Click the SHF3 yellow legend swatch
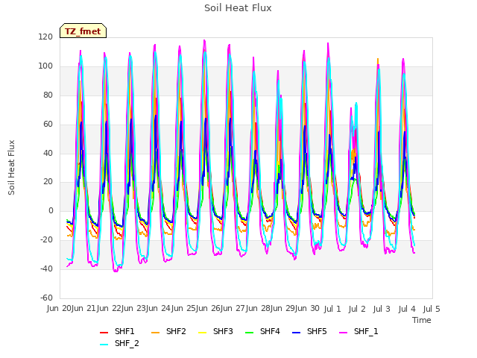The height and width of the screenshot is (358, 477). pyautogui.click(x=202, y=333)
